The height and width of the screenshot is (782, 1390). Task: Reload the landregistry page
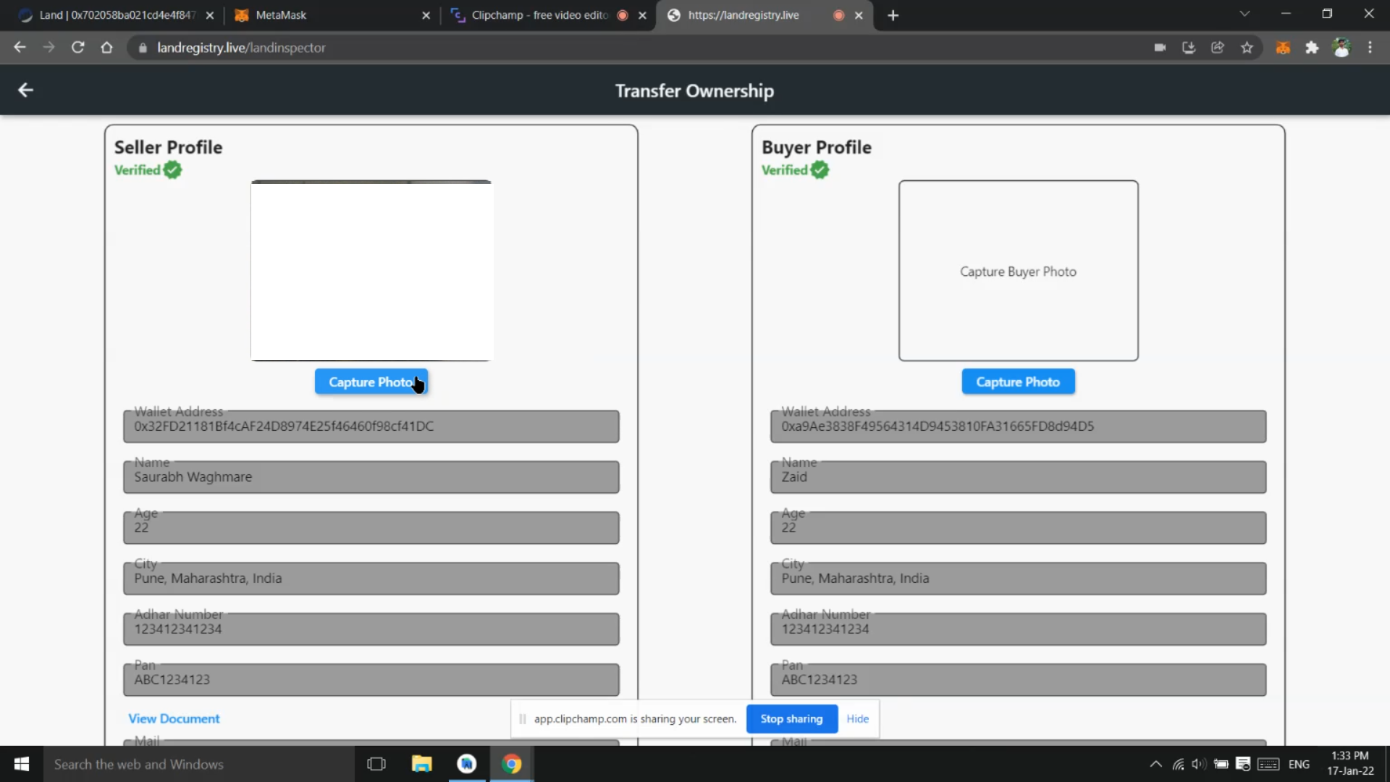click(x=78, y=48)
